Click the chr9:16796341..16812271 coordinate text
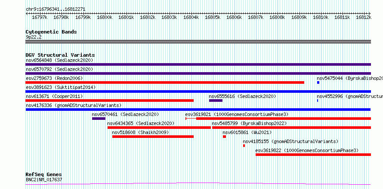The width and height of the screenshot is (383, 189). coord(56,9)
